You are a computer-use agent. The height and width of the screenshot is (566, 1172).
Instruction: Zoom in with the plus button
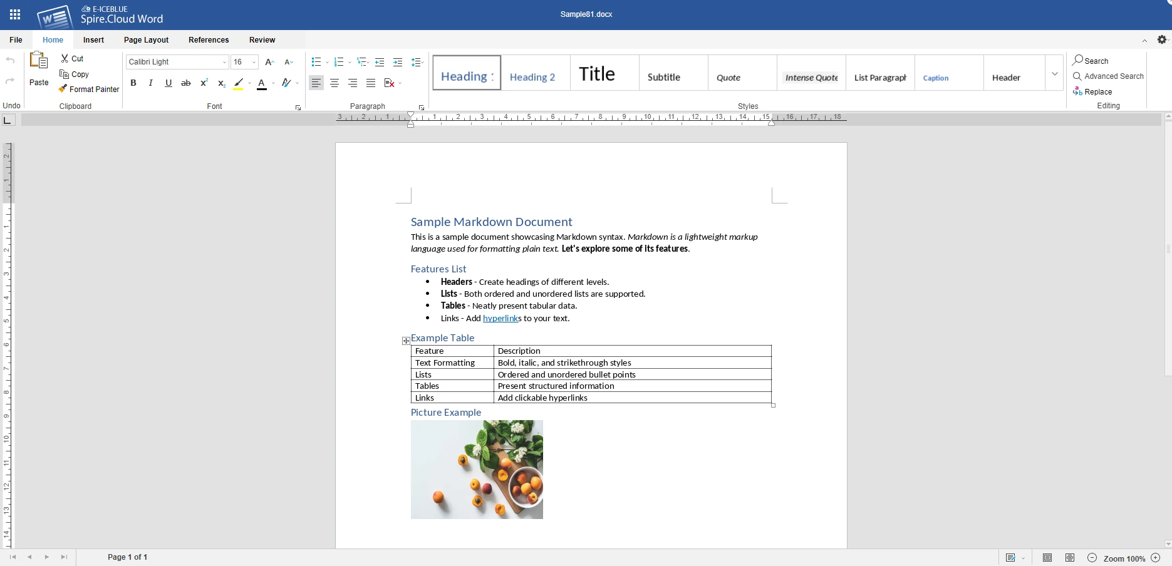1156,558
